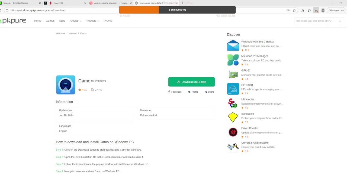This screenshot has height=195, width=347.
Task: Click the 10.0 star rating
Action: [83, 90]
